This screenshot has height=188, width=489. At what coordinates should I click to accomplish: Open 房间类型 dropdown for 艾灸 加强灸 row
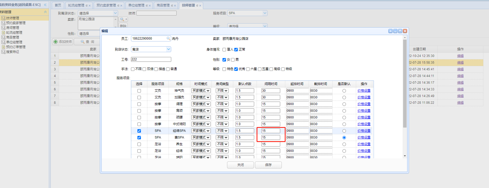(222, 97)
